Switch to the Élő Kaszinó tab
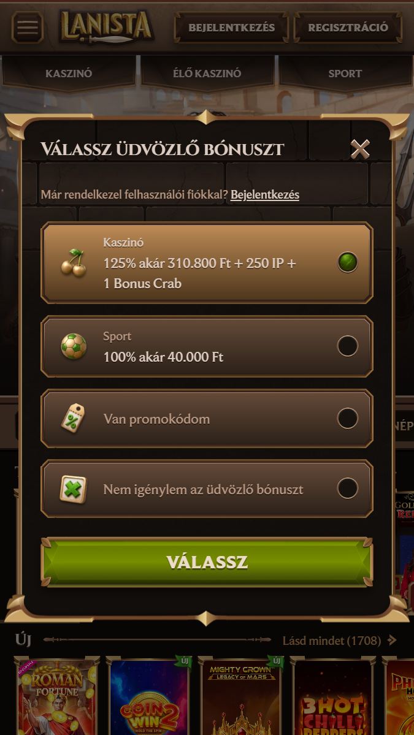Screen dimensions: 414x735 pyautogui.click(x=207, y=73)
